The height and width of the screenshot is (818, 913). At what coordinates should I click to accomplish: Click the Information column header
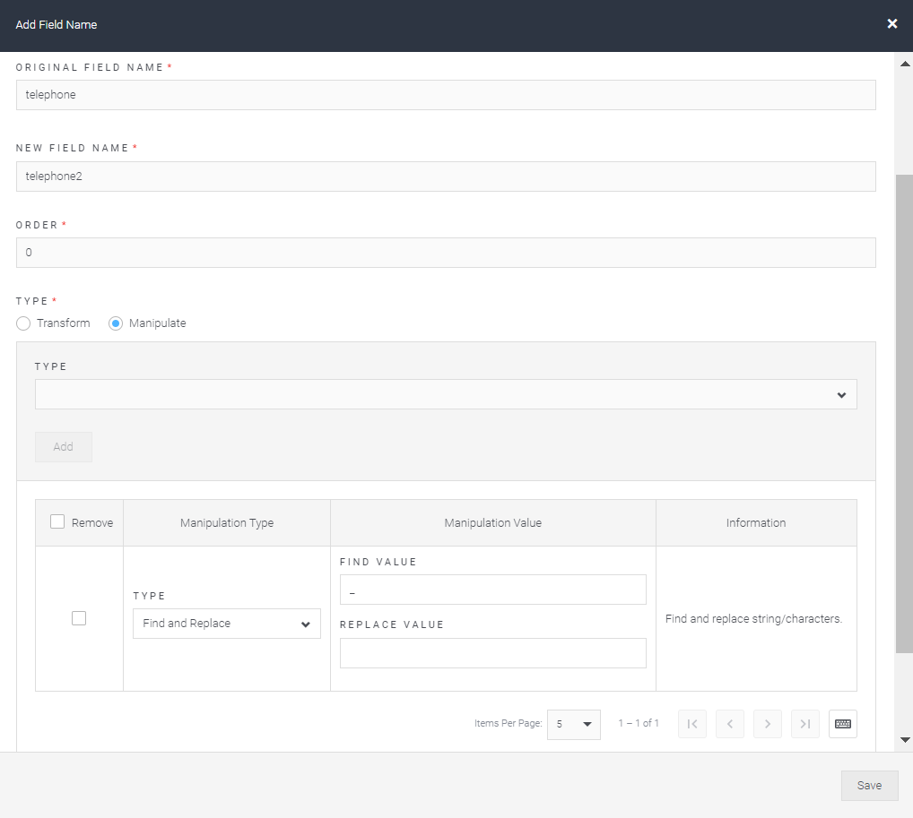[756, 523]
